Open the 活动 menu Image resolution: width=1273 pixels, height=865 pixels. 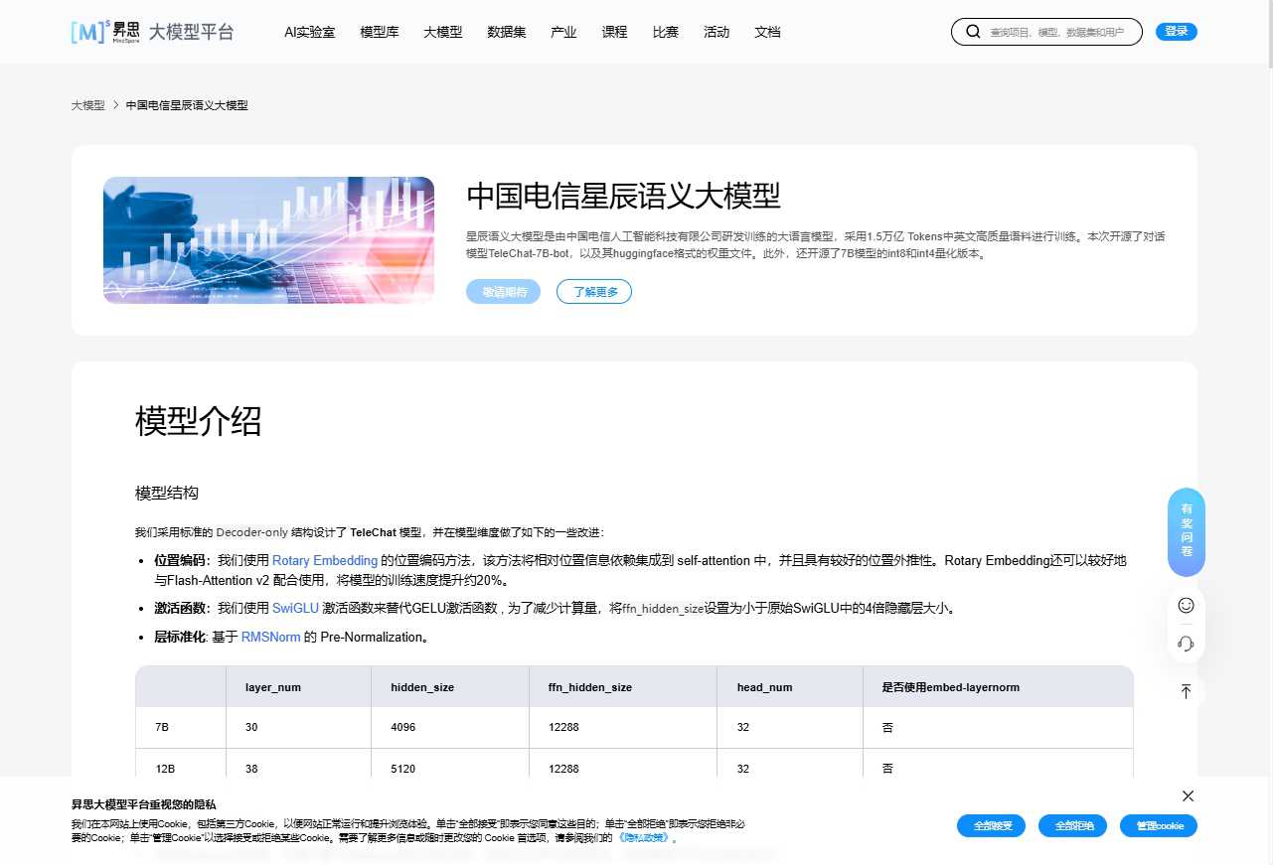pyautogui.click(x=716, y=32)
